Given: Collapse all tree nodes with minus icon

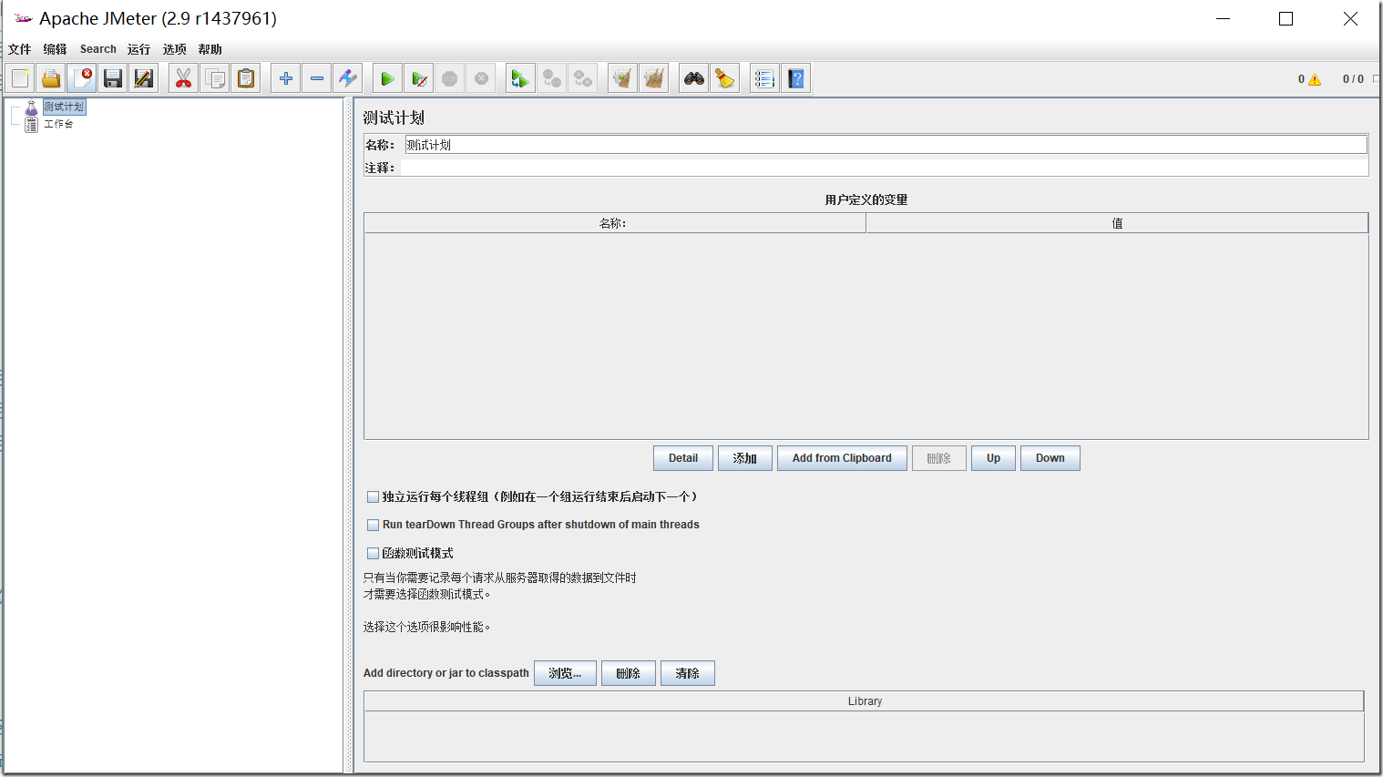Looking at the screenshot, I should click(x=317, y=78).
